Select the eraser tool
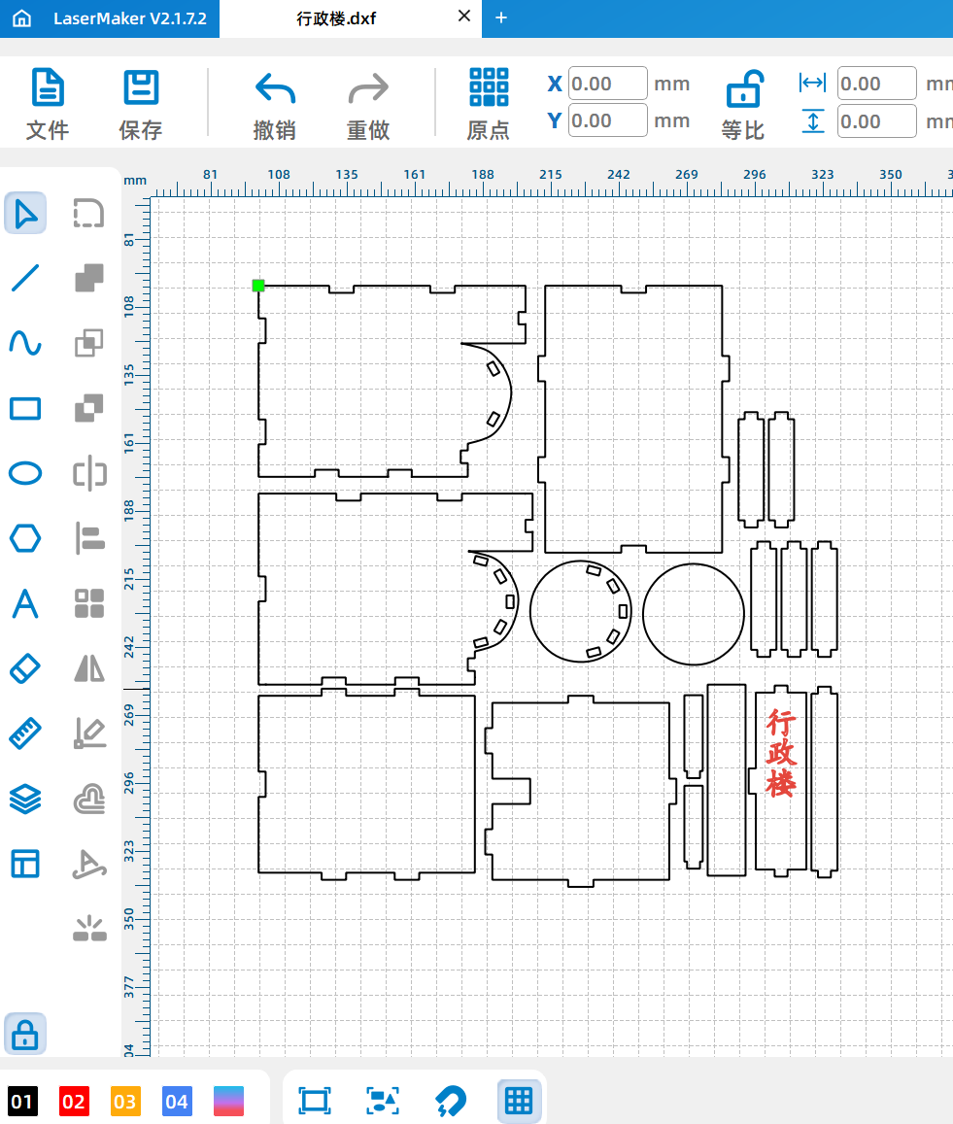This screenshot has width=953, height=1124. tap(25, 668)
